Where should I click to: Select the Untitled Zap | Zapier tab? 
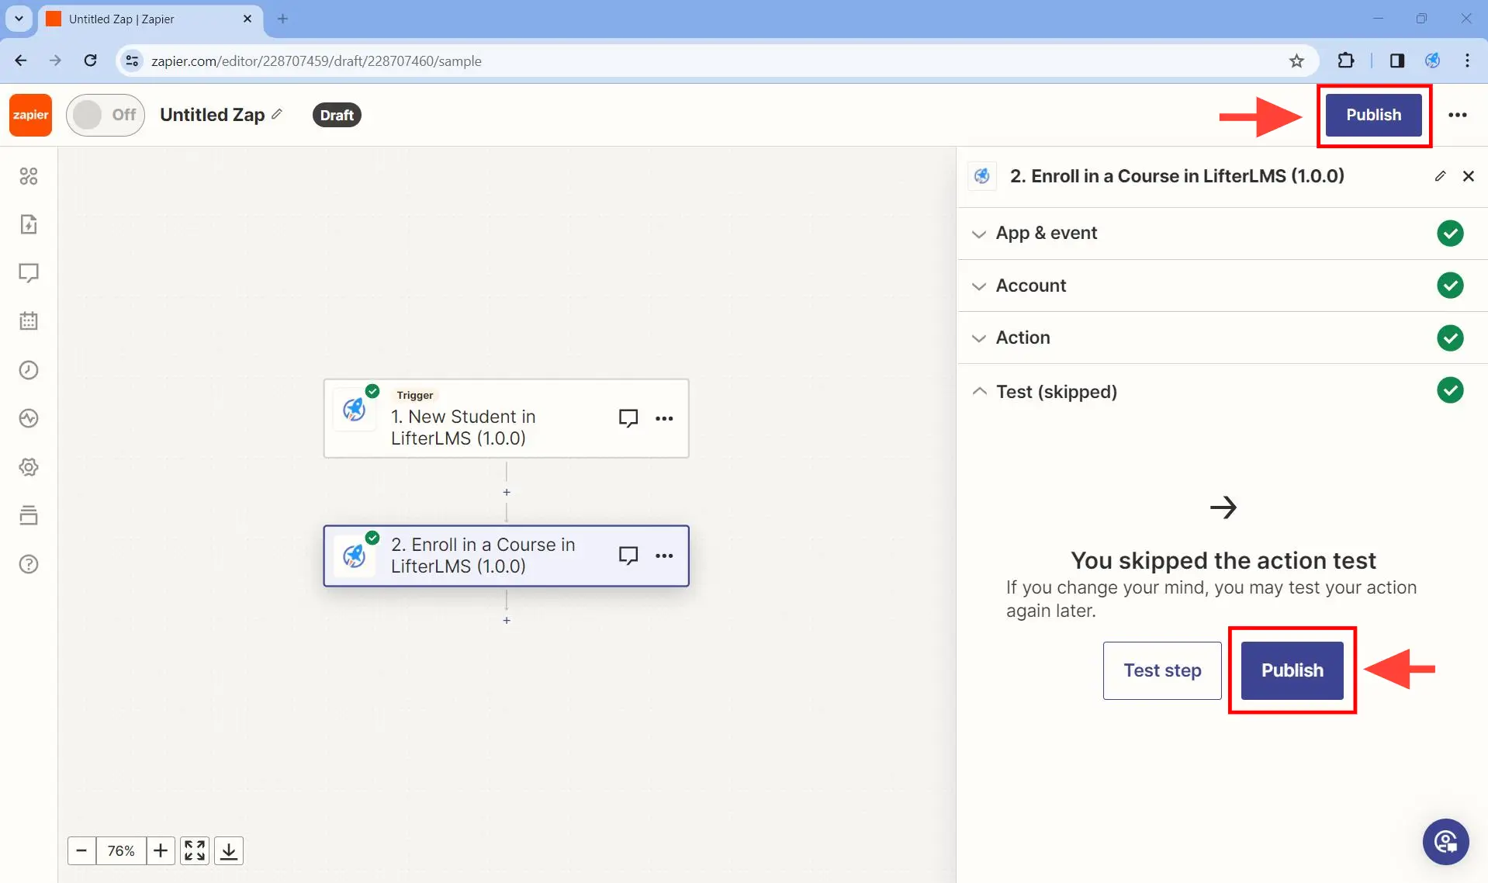[x=150, y=19]
